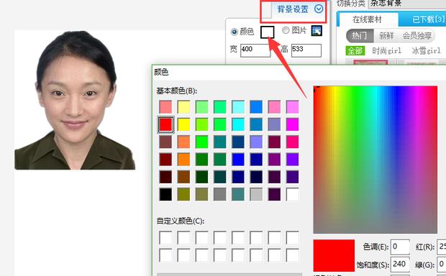Pick the selected pure red basic color
Image resolution: width=446 pixels, height=276 pixels.
coord(165,124)
